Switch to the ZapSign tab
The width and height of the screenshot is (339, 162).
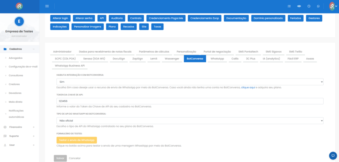(138, 59)
